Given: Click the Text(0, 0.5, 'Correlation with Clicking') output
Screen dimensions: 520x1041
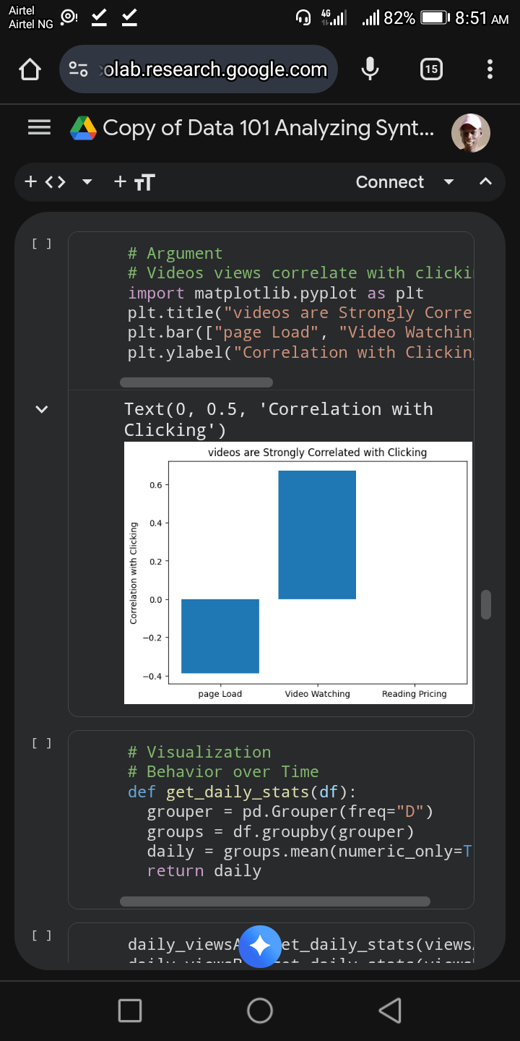Looking at the screenshot, I should 279,419.
